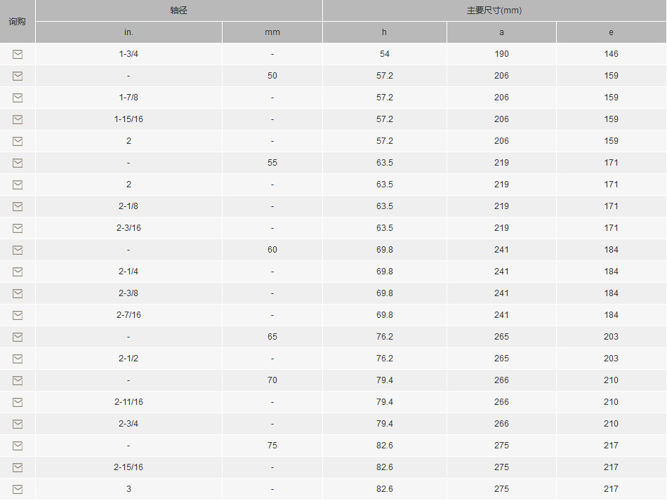
Task: Open inquiry envelope for 70 mm row
Action: [18, 380]
